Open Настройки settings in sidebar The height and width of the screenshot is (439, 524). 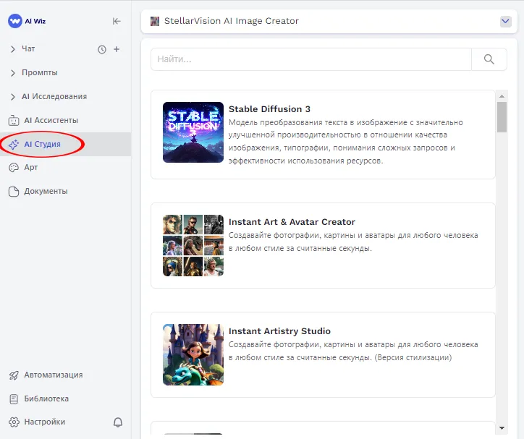[x=43, y=422]
